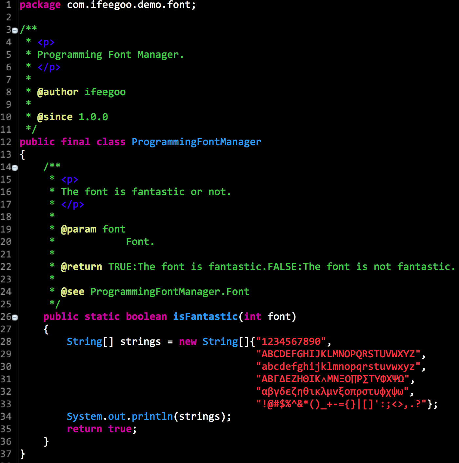Click line number 28 in the gutter
The height and width of the screenshot is (463, 459).
(x=6, y=342)
